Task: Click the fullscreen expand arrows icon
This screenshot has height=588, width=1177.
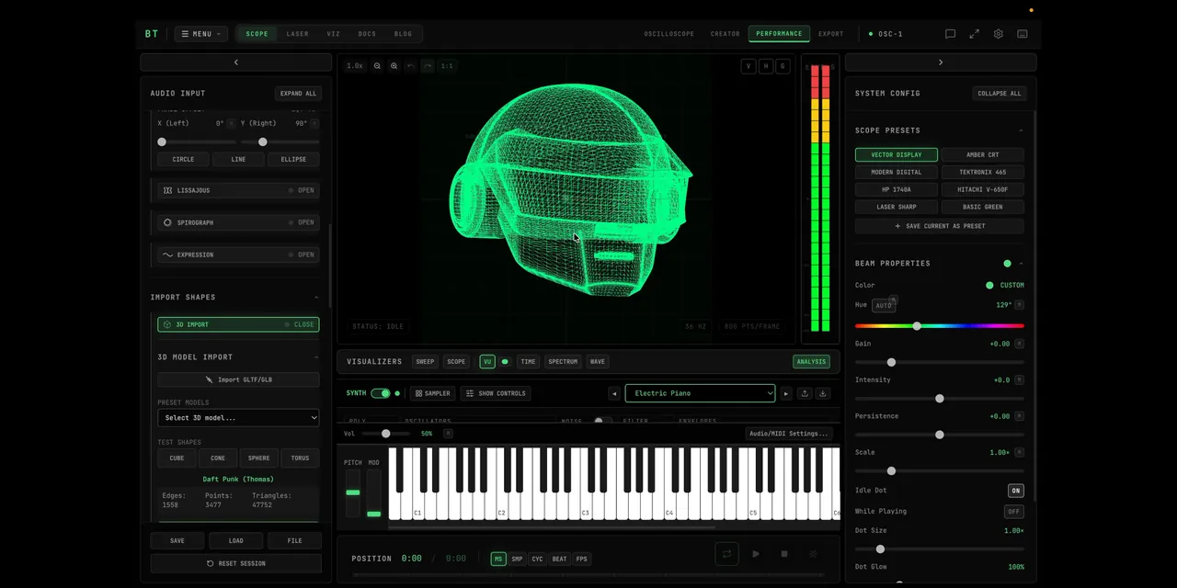Action: point(974,34)
